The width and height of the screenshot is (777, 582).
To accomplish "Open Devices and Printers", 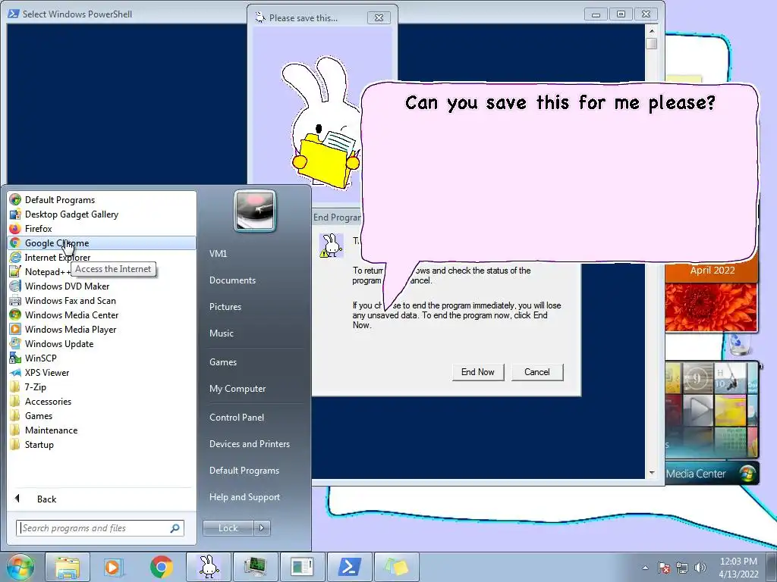I will click(249, 444).
